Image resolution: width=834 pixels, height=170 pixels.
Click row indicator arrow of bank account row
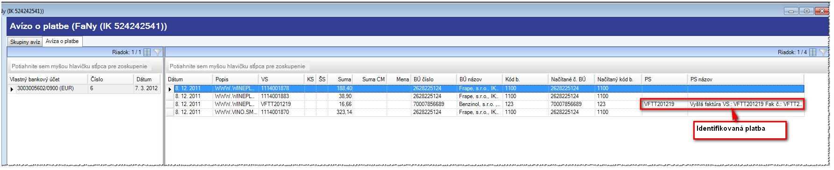(x=12, y=89)
